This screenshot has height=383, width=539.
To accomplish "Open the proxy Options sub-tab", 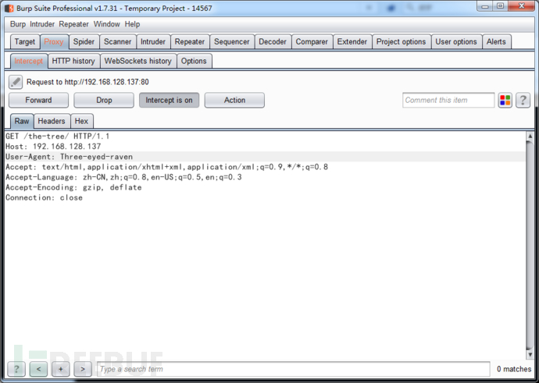I will [x=194, y=61].
